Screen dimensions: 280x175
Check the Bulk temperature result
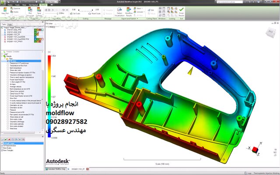click(8, 68)
